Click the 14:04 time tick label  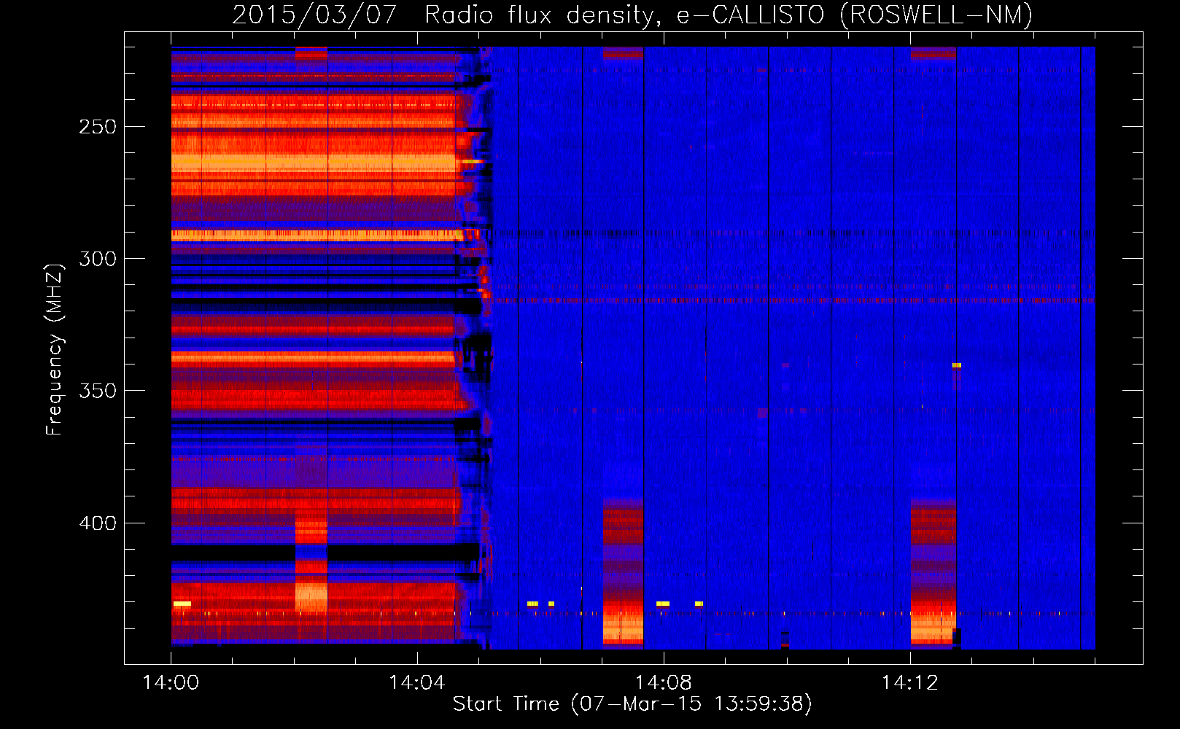[416, 683]
